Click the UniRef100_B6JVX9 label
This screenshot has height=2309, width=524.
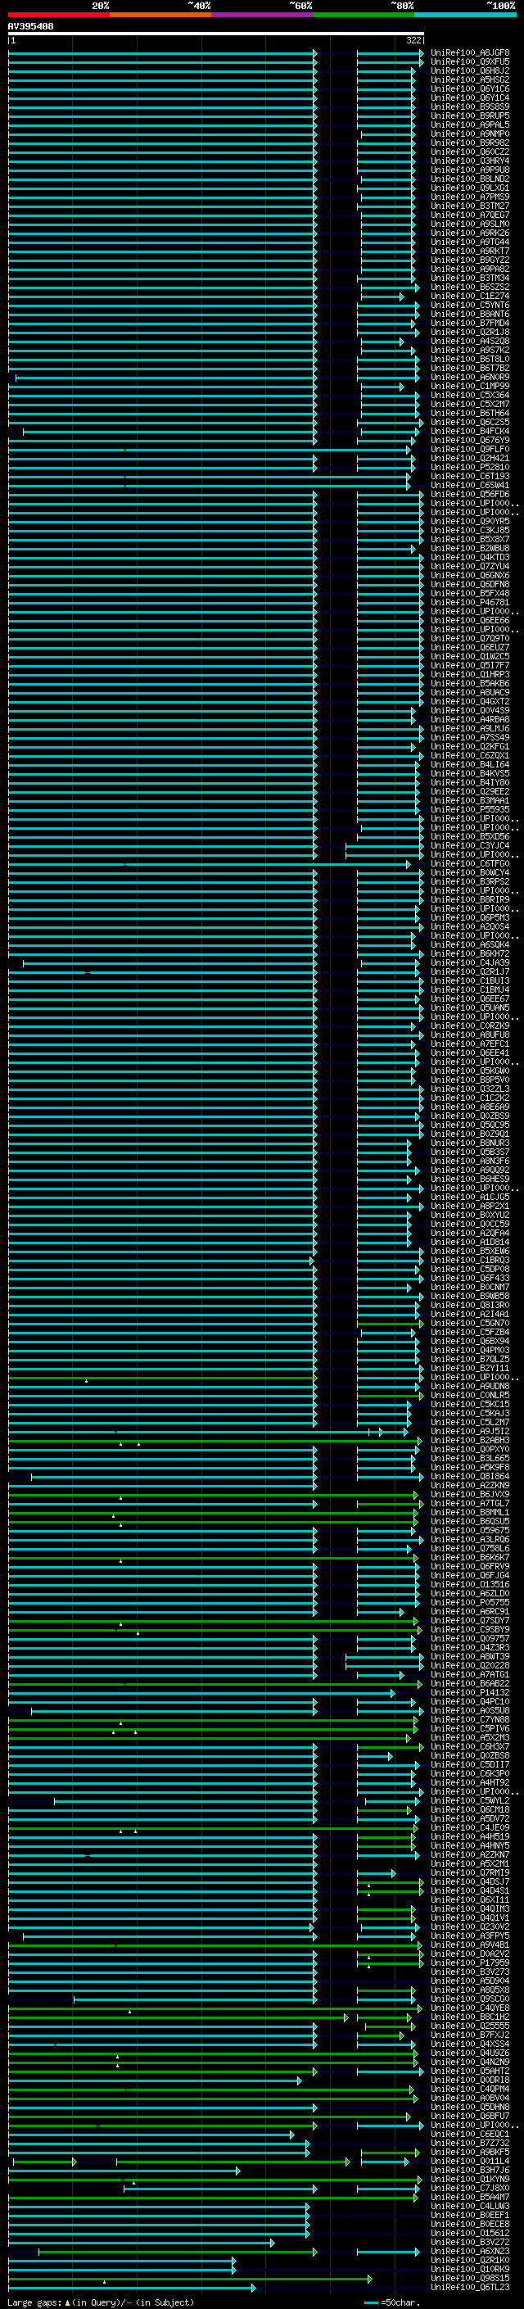coord(470,1494)
